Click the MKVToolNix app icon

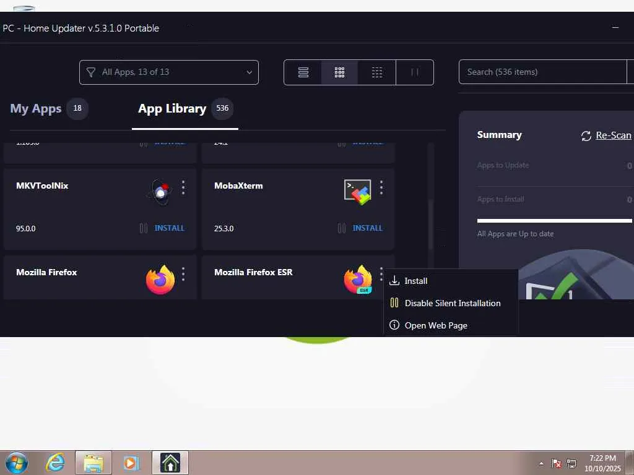[161, 192]
